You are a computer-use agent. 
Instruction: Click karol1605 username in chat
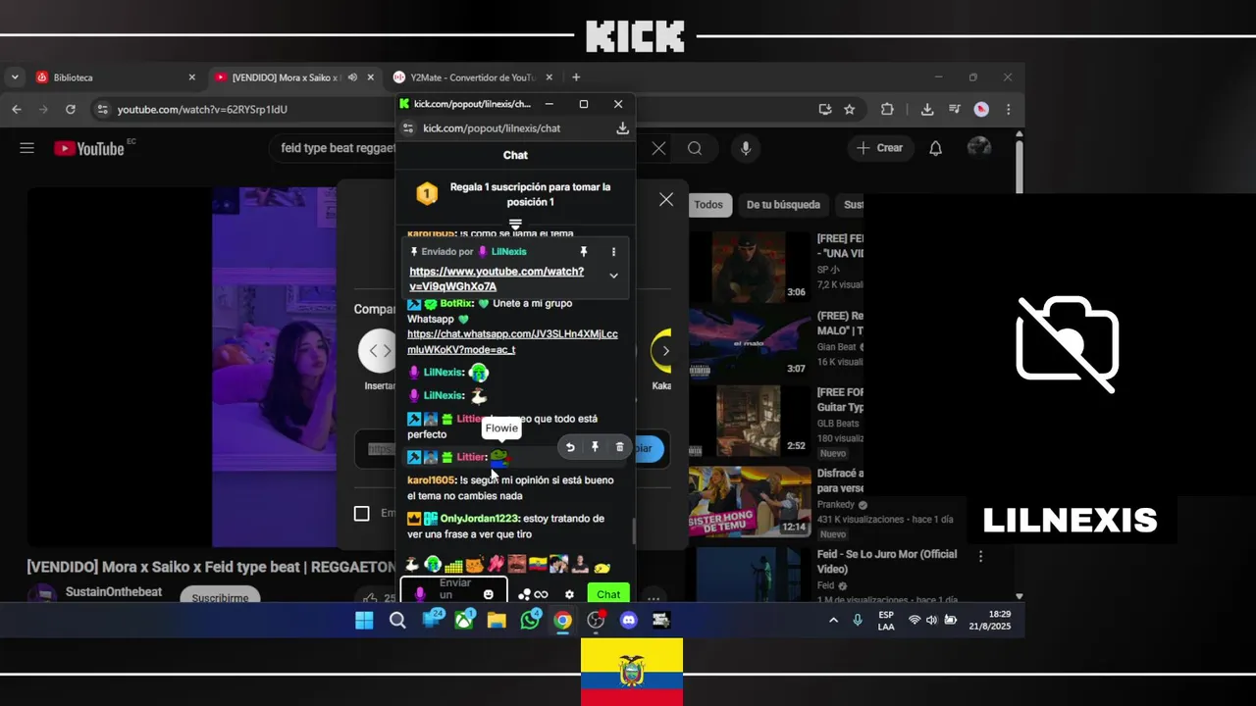click(x=432, y=480)
